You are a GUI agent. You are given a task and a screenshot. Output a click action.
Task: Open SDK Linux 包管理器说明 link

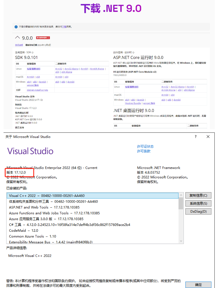33,69
